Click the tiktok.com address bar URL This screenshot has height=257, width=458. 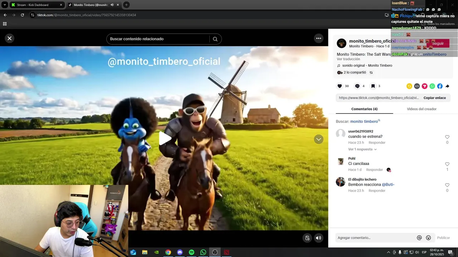coord(87,15)
